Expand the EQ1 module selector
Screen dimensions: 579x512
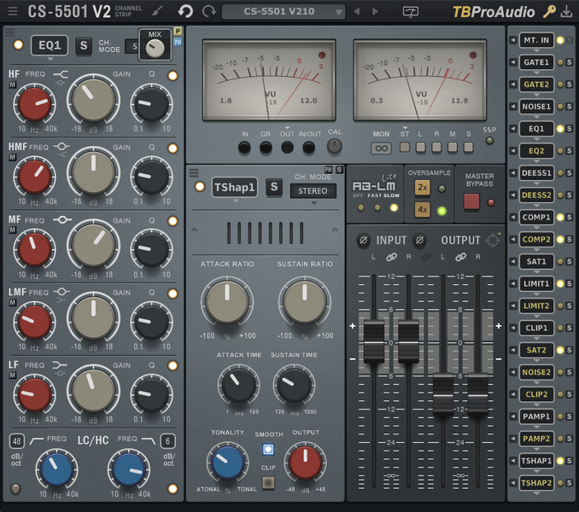pyautogui.click(x=50, y=46)
